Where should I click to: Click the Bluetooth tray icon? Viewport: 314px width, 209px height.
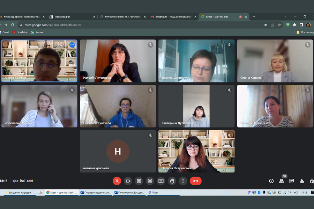(x=259, y=192)
